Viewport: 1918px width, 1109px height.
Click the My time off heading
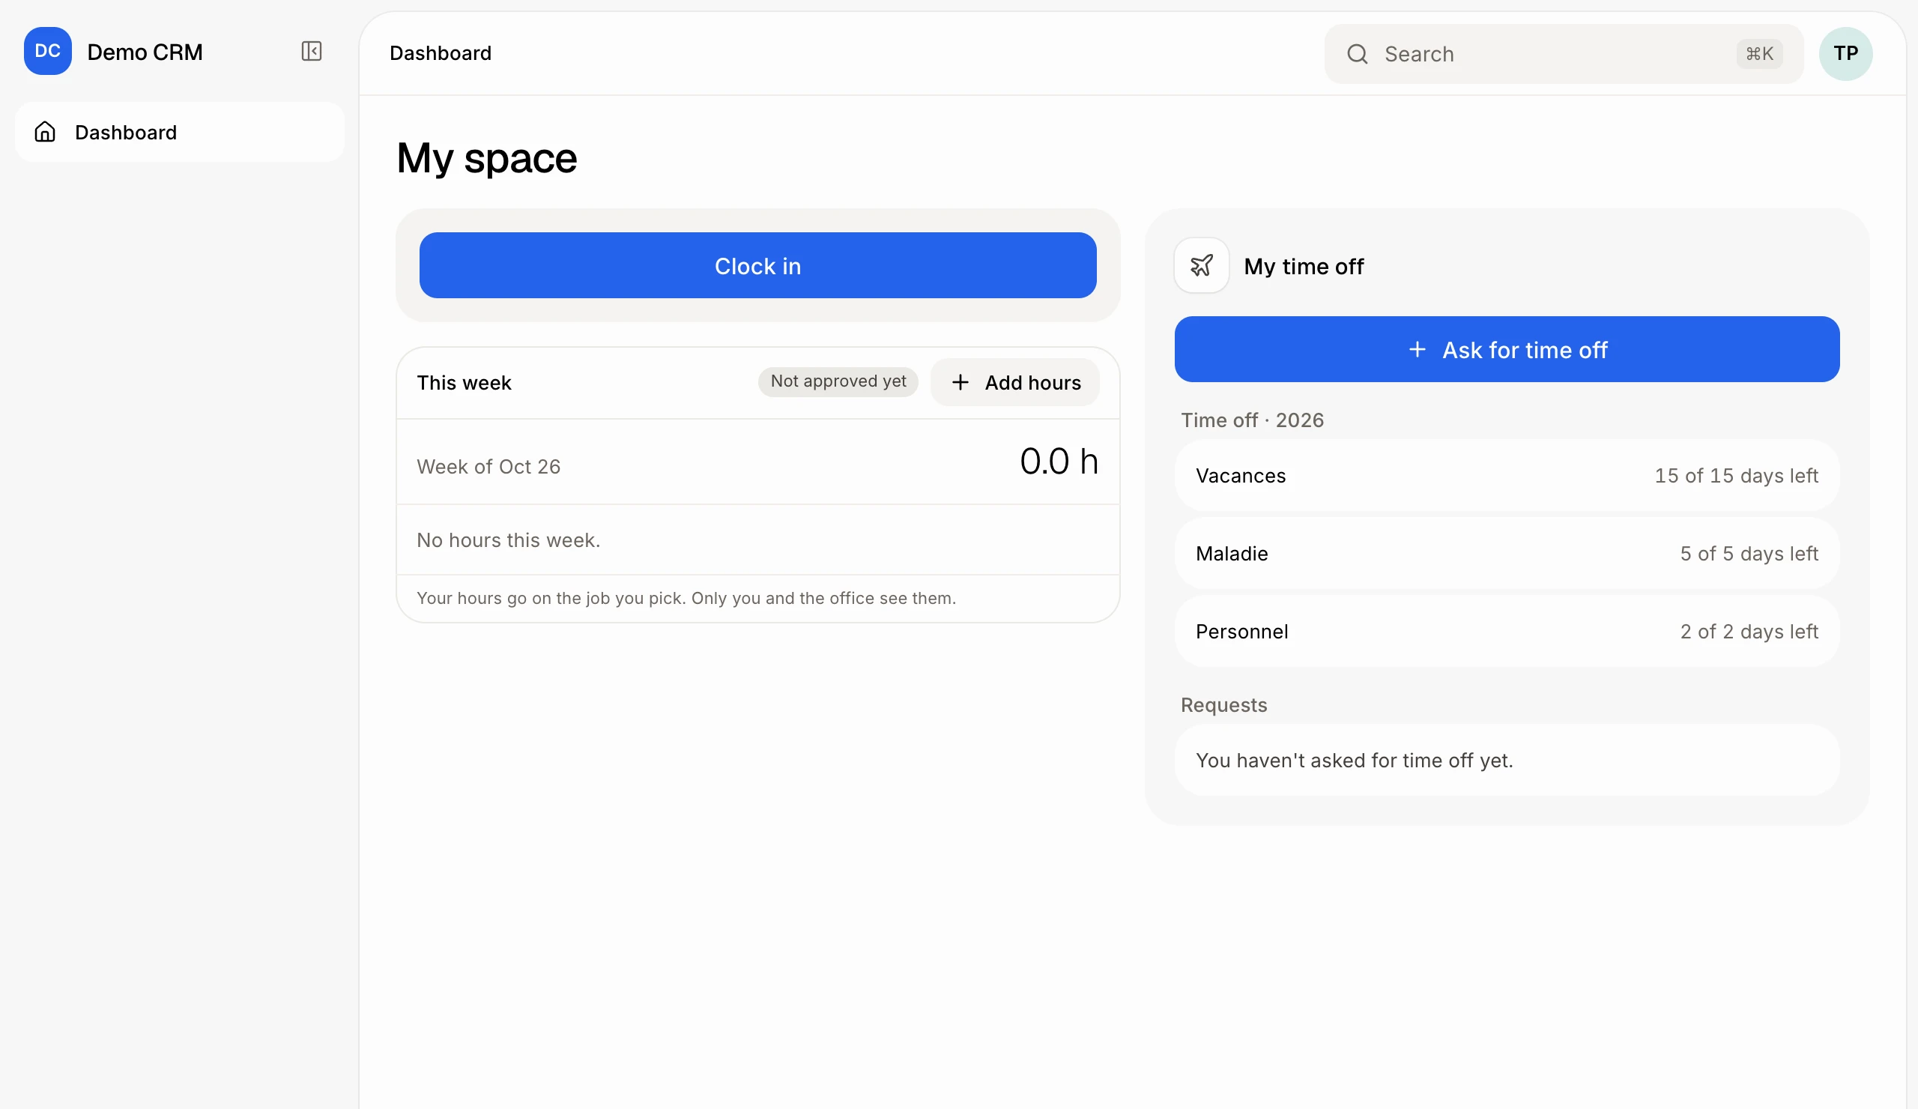point(1303,267)
